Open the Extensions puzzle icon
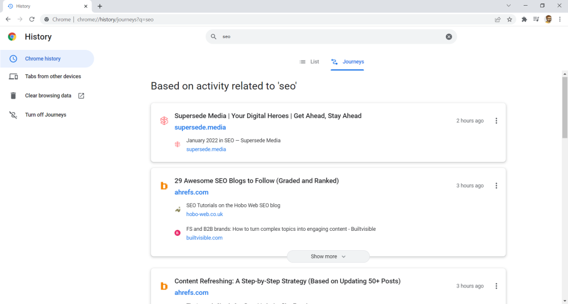568x304 pixels. pyautogui.click(x=524, y=19)
